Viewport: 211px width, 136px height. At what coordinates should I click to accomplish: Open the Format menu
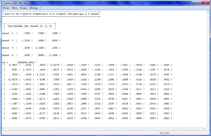coord(23,7)
